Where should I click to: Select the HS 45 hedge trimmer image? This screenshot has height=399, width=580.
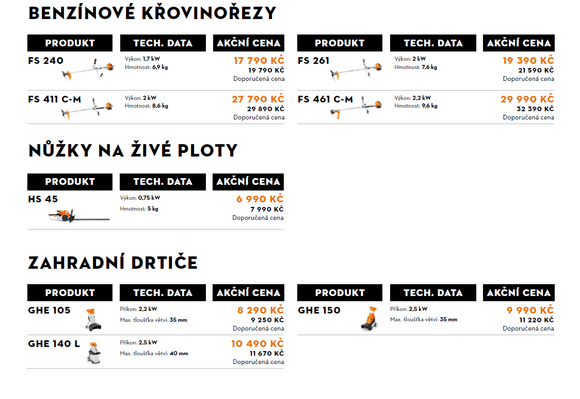[79, 216]
